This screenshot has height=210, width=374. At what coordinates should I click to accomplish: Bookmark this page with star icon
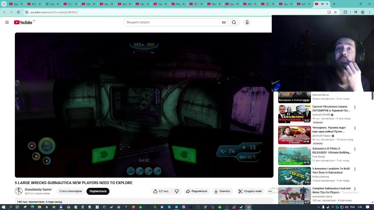[x=335, y=12]
